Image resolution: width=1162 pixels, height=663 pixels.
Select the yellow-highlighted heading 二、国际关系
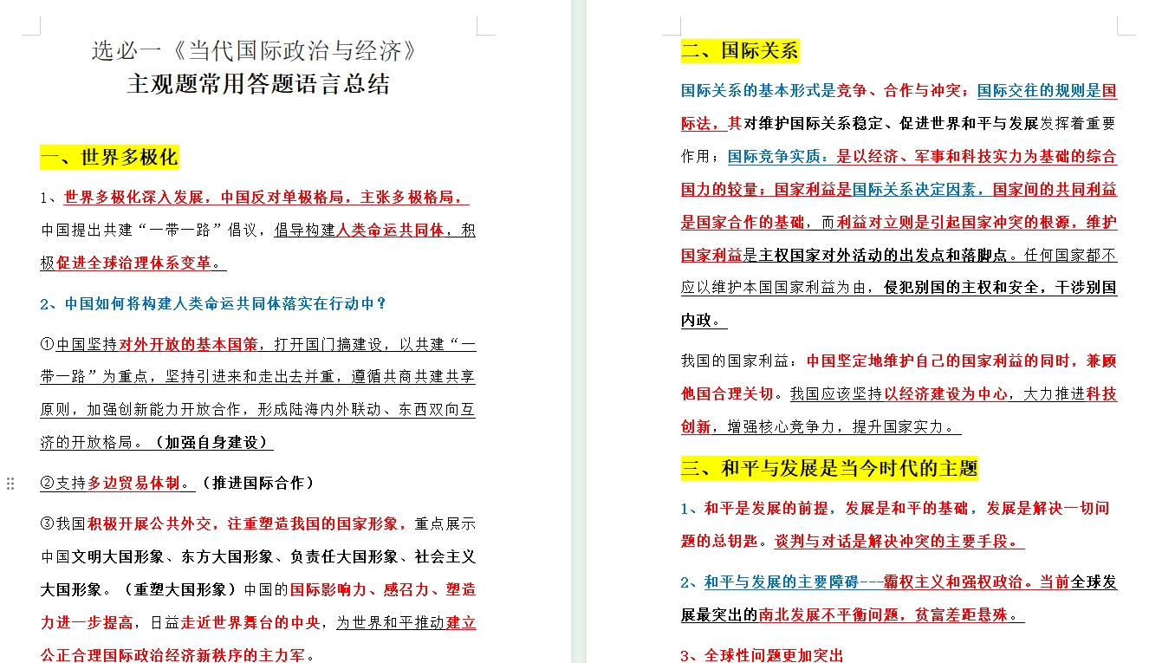pyautogui.click(x=741, y=51)
